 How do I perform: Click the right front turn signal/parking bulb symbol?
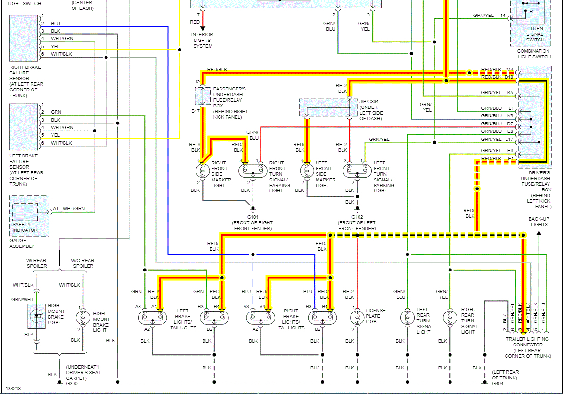click(253, 170)
